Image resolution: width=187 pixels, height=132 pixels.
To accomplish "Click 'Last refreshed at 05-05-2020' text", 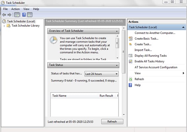I will click(71, 122).
